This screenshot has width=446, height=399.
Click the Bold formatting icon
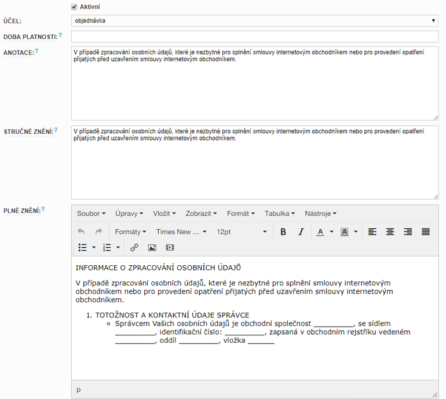(283, 232)
